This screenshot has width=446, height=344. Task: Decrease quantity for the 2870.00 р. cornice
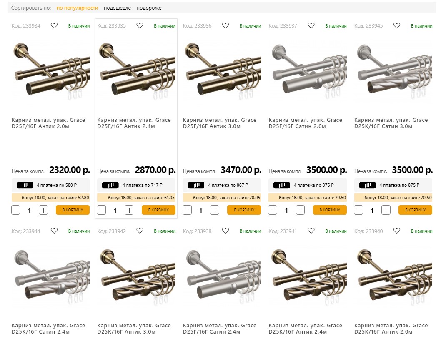(101, 210)
